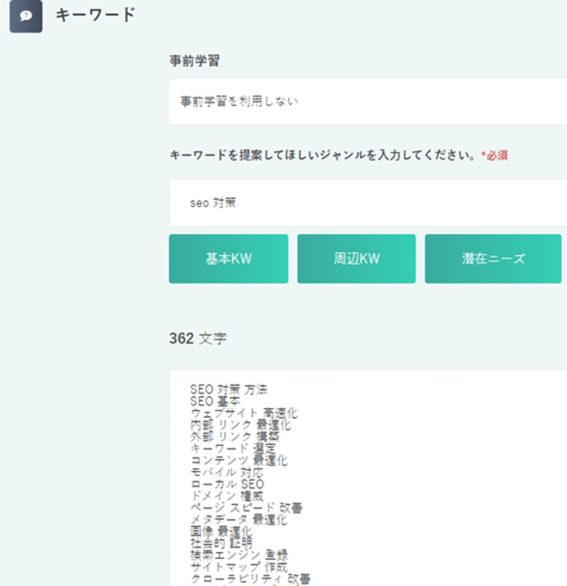Click the 潜在ニーズ button
Image resolution: width=567 pixels, height=586 pixels.
tap(493, 259)
